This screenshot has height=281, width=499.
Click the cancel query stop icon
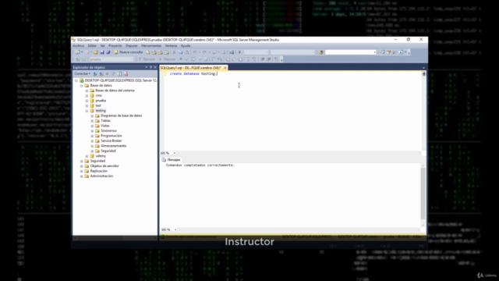click(x=180, y=59)
